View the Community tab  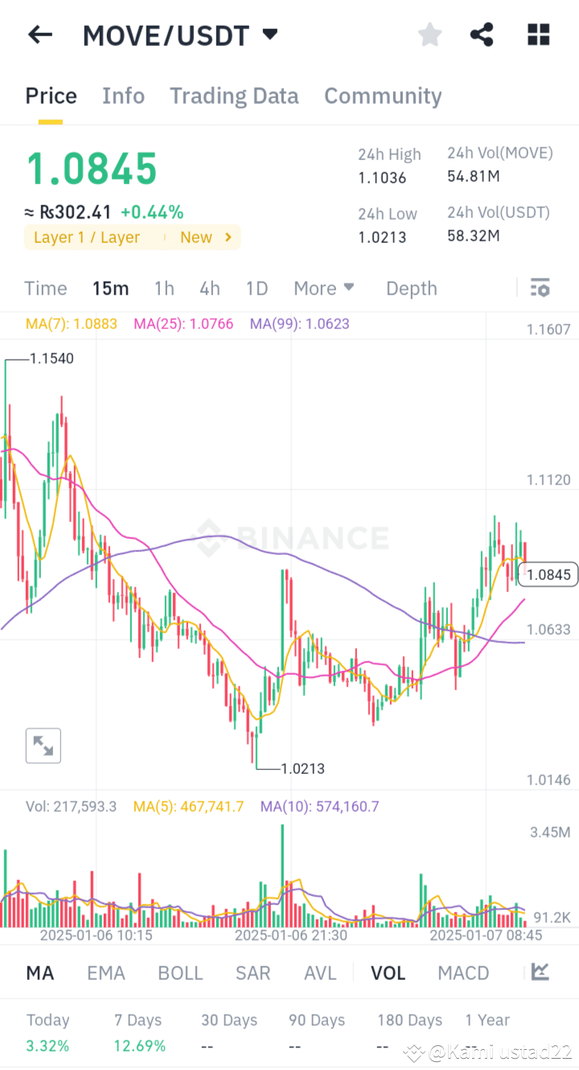pyautogui.click(x=383, y=95)
